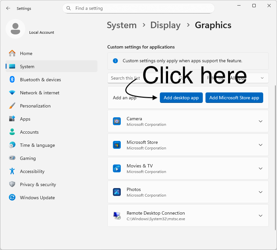Click Add Microsoft Store app
The height and width of the screenshot is (250, 277).
[234, 97]
